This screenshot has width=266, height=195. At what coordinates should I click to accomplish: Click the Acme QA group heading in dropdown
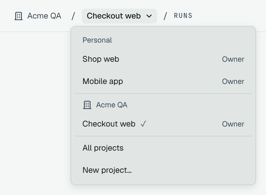point(112,105)
